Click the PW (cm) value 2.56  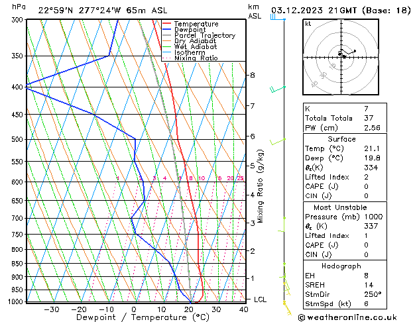tap(372, 128)
